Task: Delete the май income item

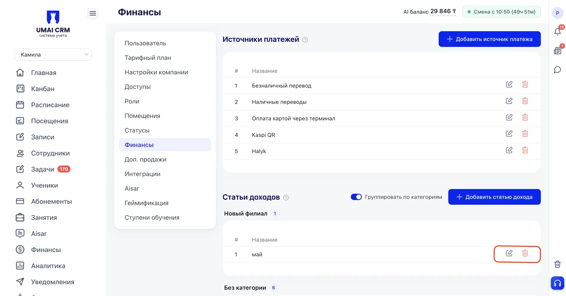Action: click(x=525, y=253)
